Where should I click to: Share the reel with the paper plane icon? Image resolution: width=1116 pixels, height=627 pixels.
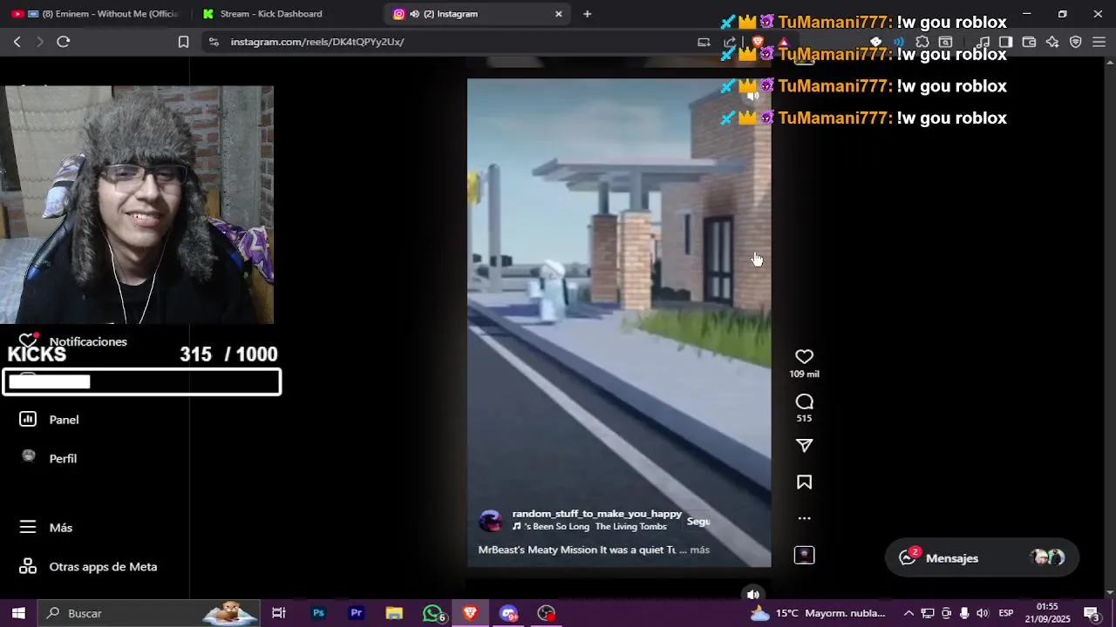pos(804,446)
